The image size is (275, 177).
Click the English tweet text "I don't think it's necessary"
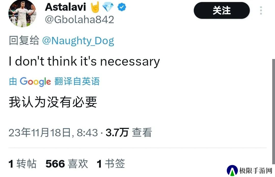84,62
